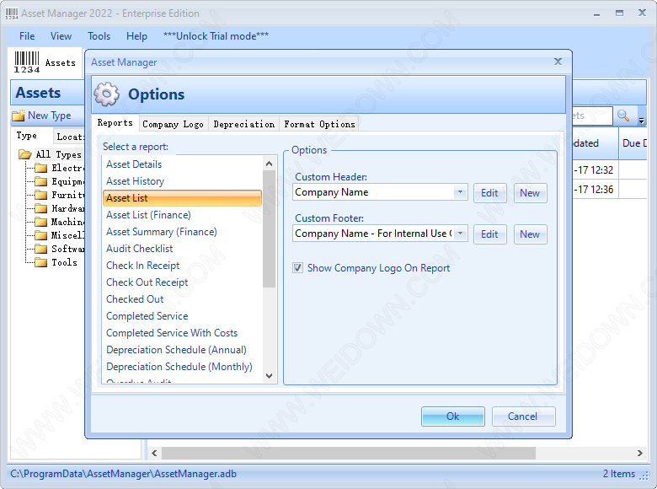Click the Type tab in Assets panel
Viewport: 657px width, 489px height.
click(x=26, y=136)
